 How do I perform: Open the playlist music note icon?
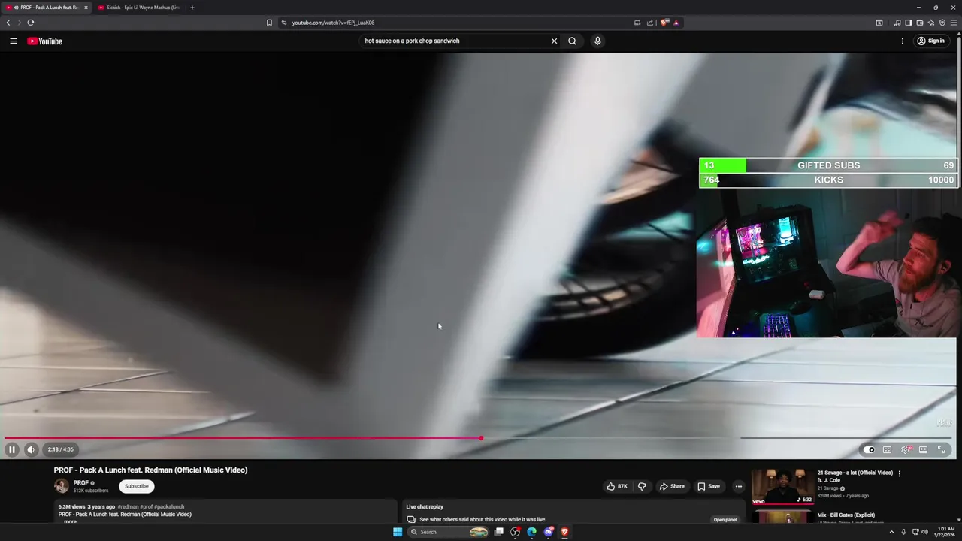[x=897, y=23]
